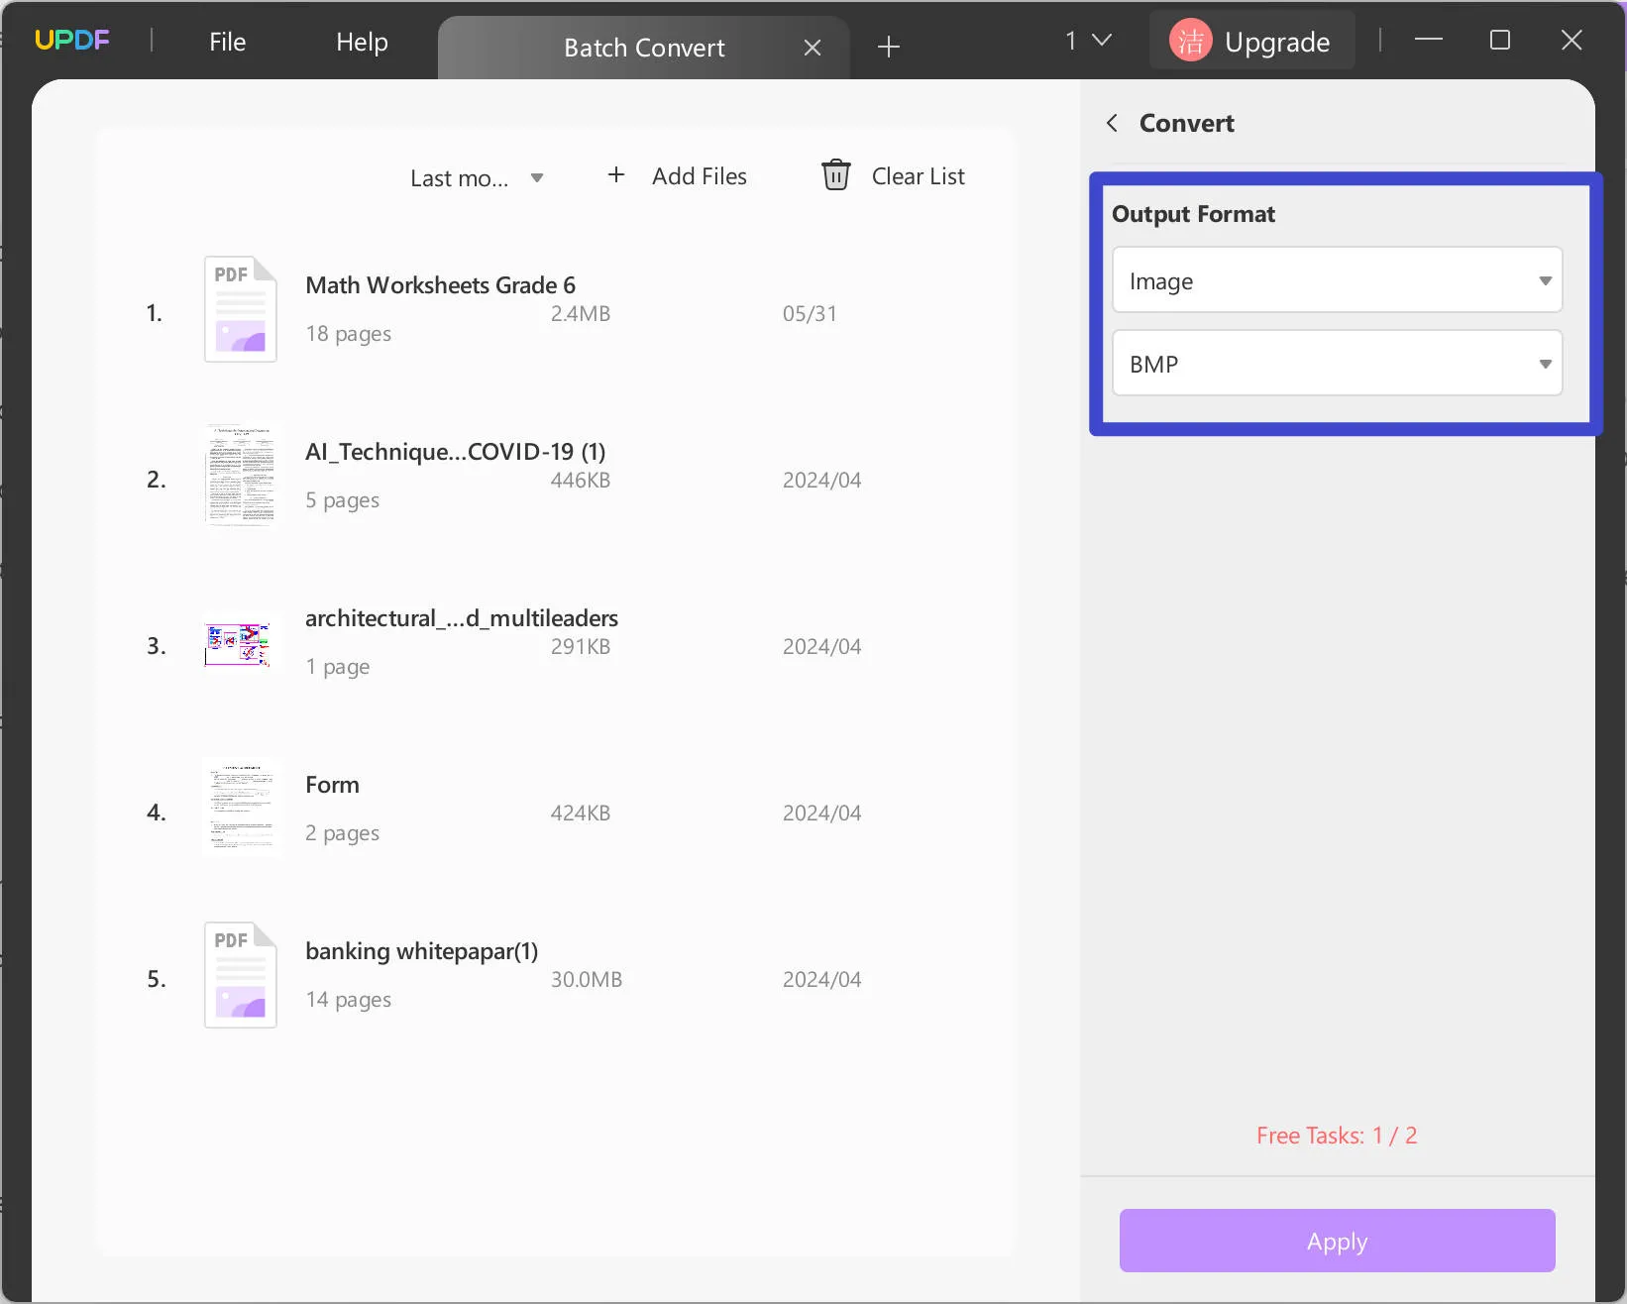Click the Free Tasks: 1 / 2 text

point(1337,1136)
